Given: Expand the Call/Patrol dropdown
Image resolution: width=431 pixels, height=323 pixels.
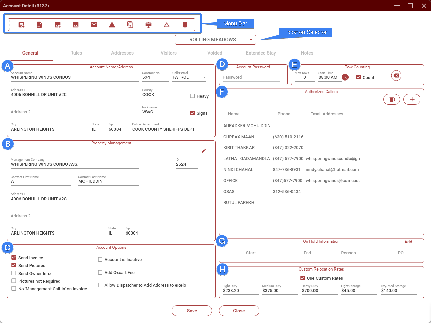Looking at the screenshot, I should click(x=204, y=77).
